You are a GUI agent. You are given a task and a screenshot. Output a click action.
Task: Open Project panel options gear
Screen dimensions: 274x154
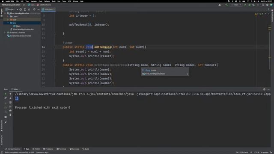(34, 9)
